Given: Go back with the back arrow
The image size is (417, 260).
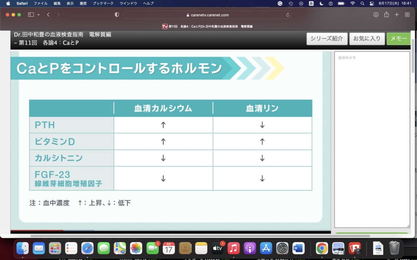Looking at the screenshot, I should click(48, 15).
